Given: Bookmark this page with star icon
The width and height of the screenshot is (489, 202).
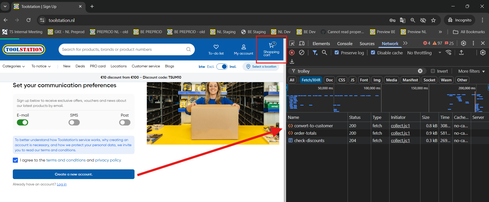Looking at the screenshot, I should (433, 20).
